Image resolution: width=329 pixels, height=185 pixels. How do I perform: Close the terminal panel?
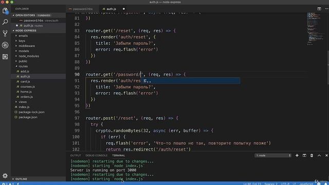(326, 155)
